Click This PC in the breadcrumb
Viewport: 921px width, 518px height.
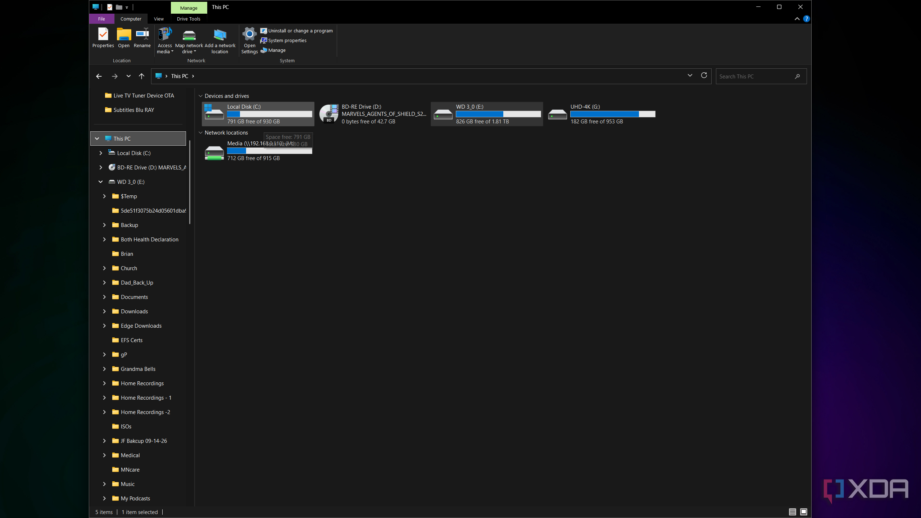point(180,76)
